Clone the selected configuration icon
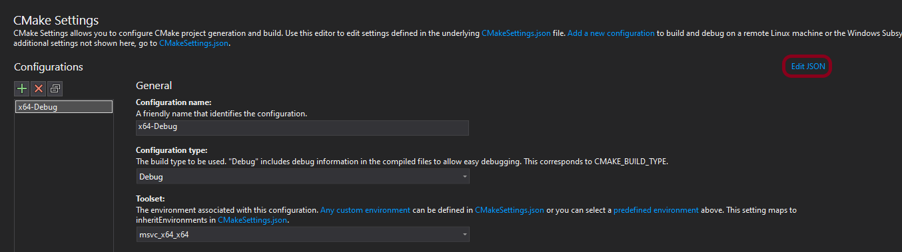The height and width of the screenshot is (252, 902). click(x=55, y=88)
